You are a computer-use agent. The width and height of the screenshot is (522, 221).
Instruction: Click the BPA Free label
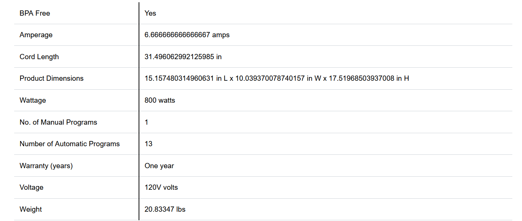[35, 13]
